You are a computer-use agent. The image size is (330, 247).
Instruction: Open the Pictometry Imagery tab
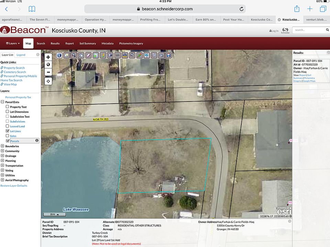tap(131, 44)
